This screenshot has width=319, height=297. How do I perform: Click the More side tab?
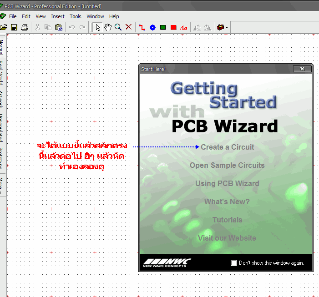pyautogui.click(x=2, y=185)
